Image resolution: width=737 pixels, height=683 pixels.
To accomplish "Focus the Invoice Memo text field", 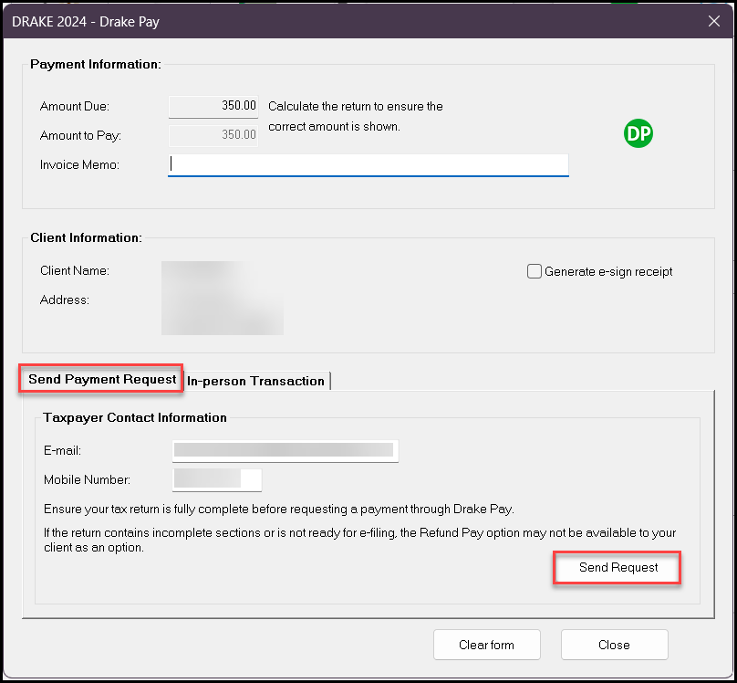I will [x=368, y=165].
